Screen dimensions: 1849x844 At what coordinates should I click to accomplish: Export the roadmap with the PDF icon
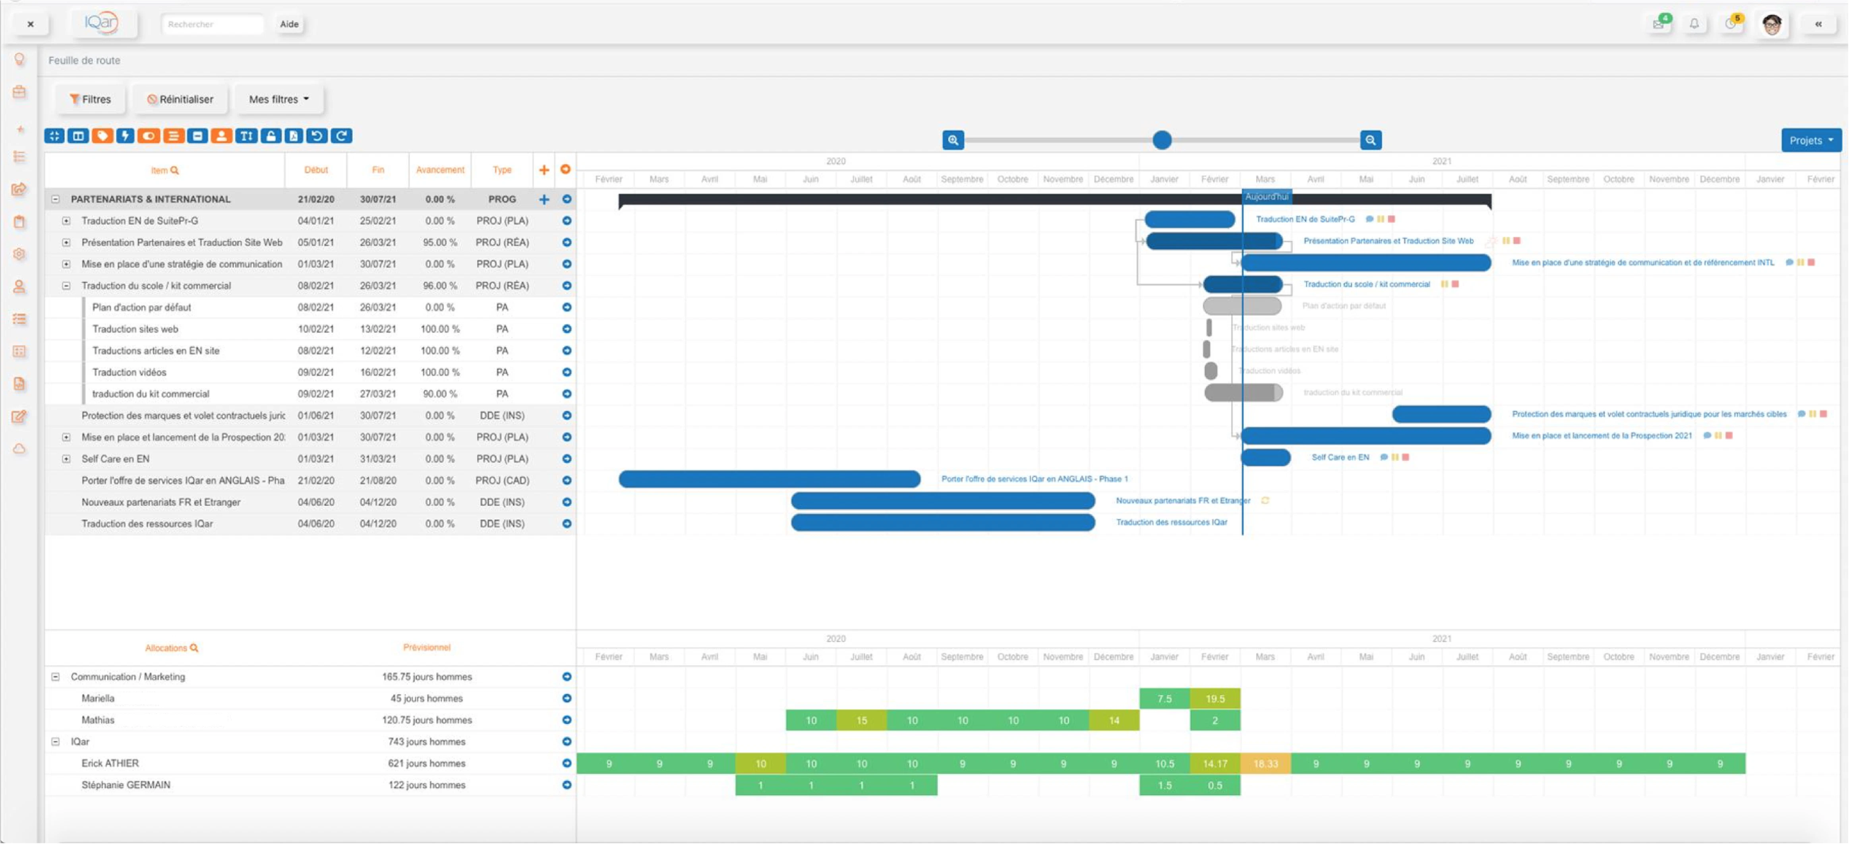(x=294, y=136)
